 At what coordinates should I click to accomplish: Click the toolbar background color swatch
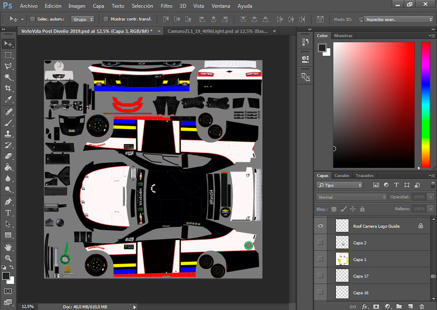coord(10,280)
